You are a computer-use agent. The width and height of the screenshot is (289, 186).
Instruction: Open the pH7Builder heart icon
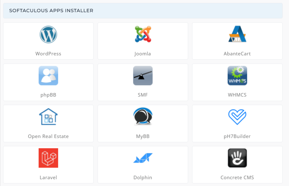tap(237, 117)
